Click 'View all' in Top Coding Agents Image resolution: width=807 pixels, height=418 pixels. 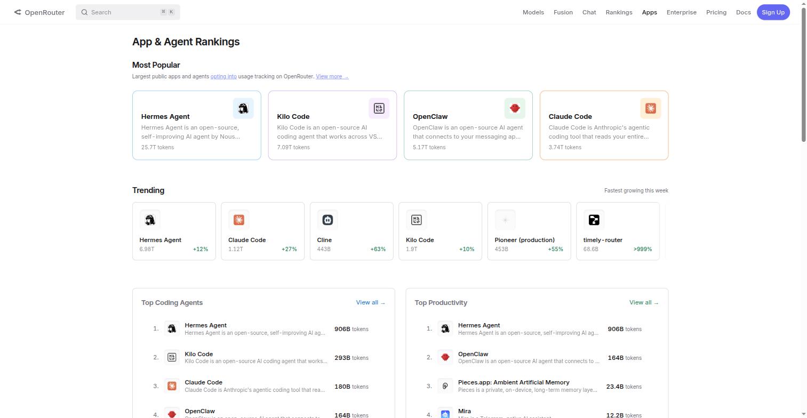pyautogui.click(x=371, y=302)
